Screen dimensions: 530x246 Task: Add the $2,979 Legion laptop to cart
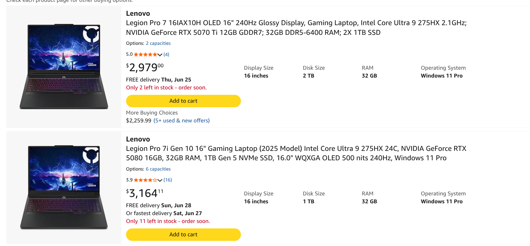(183, 101)
